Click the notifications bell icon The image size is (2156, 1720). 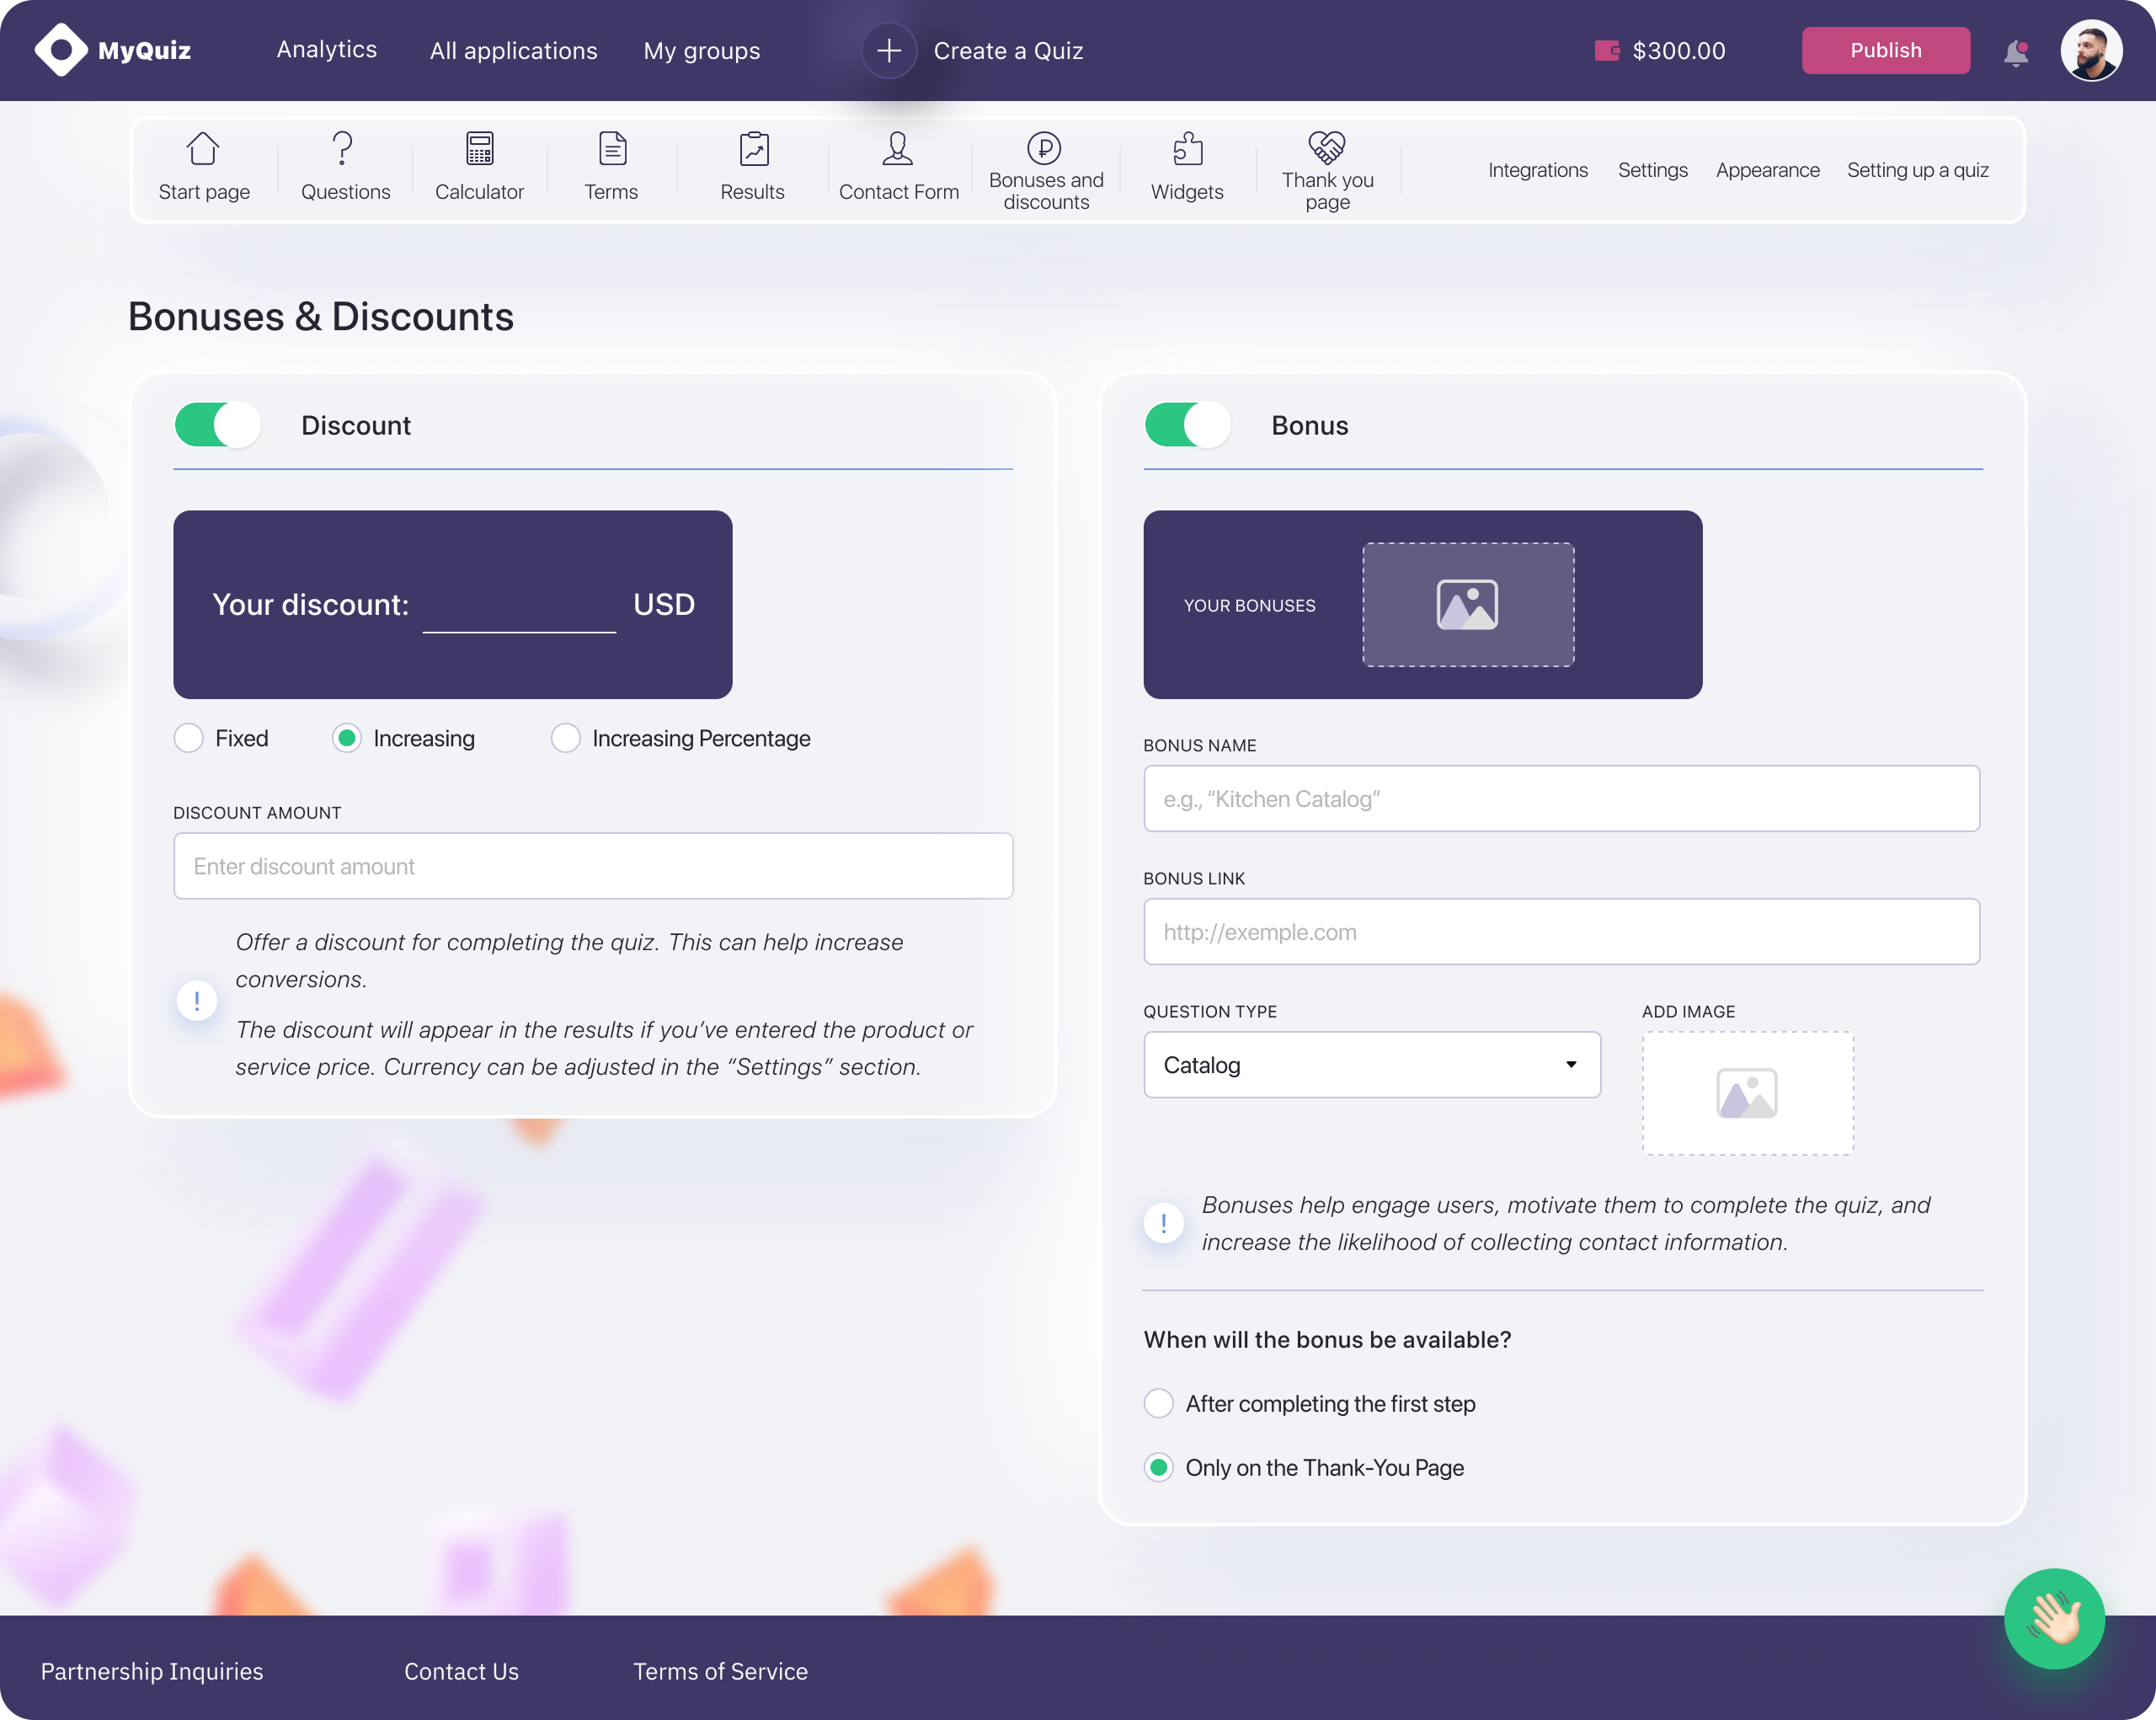(2016, 52)
